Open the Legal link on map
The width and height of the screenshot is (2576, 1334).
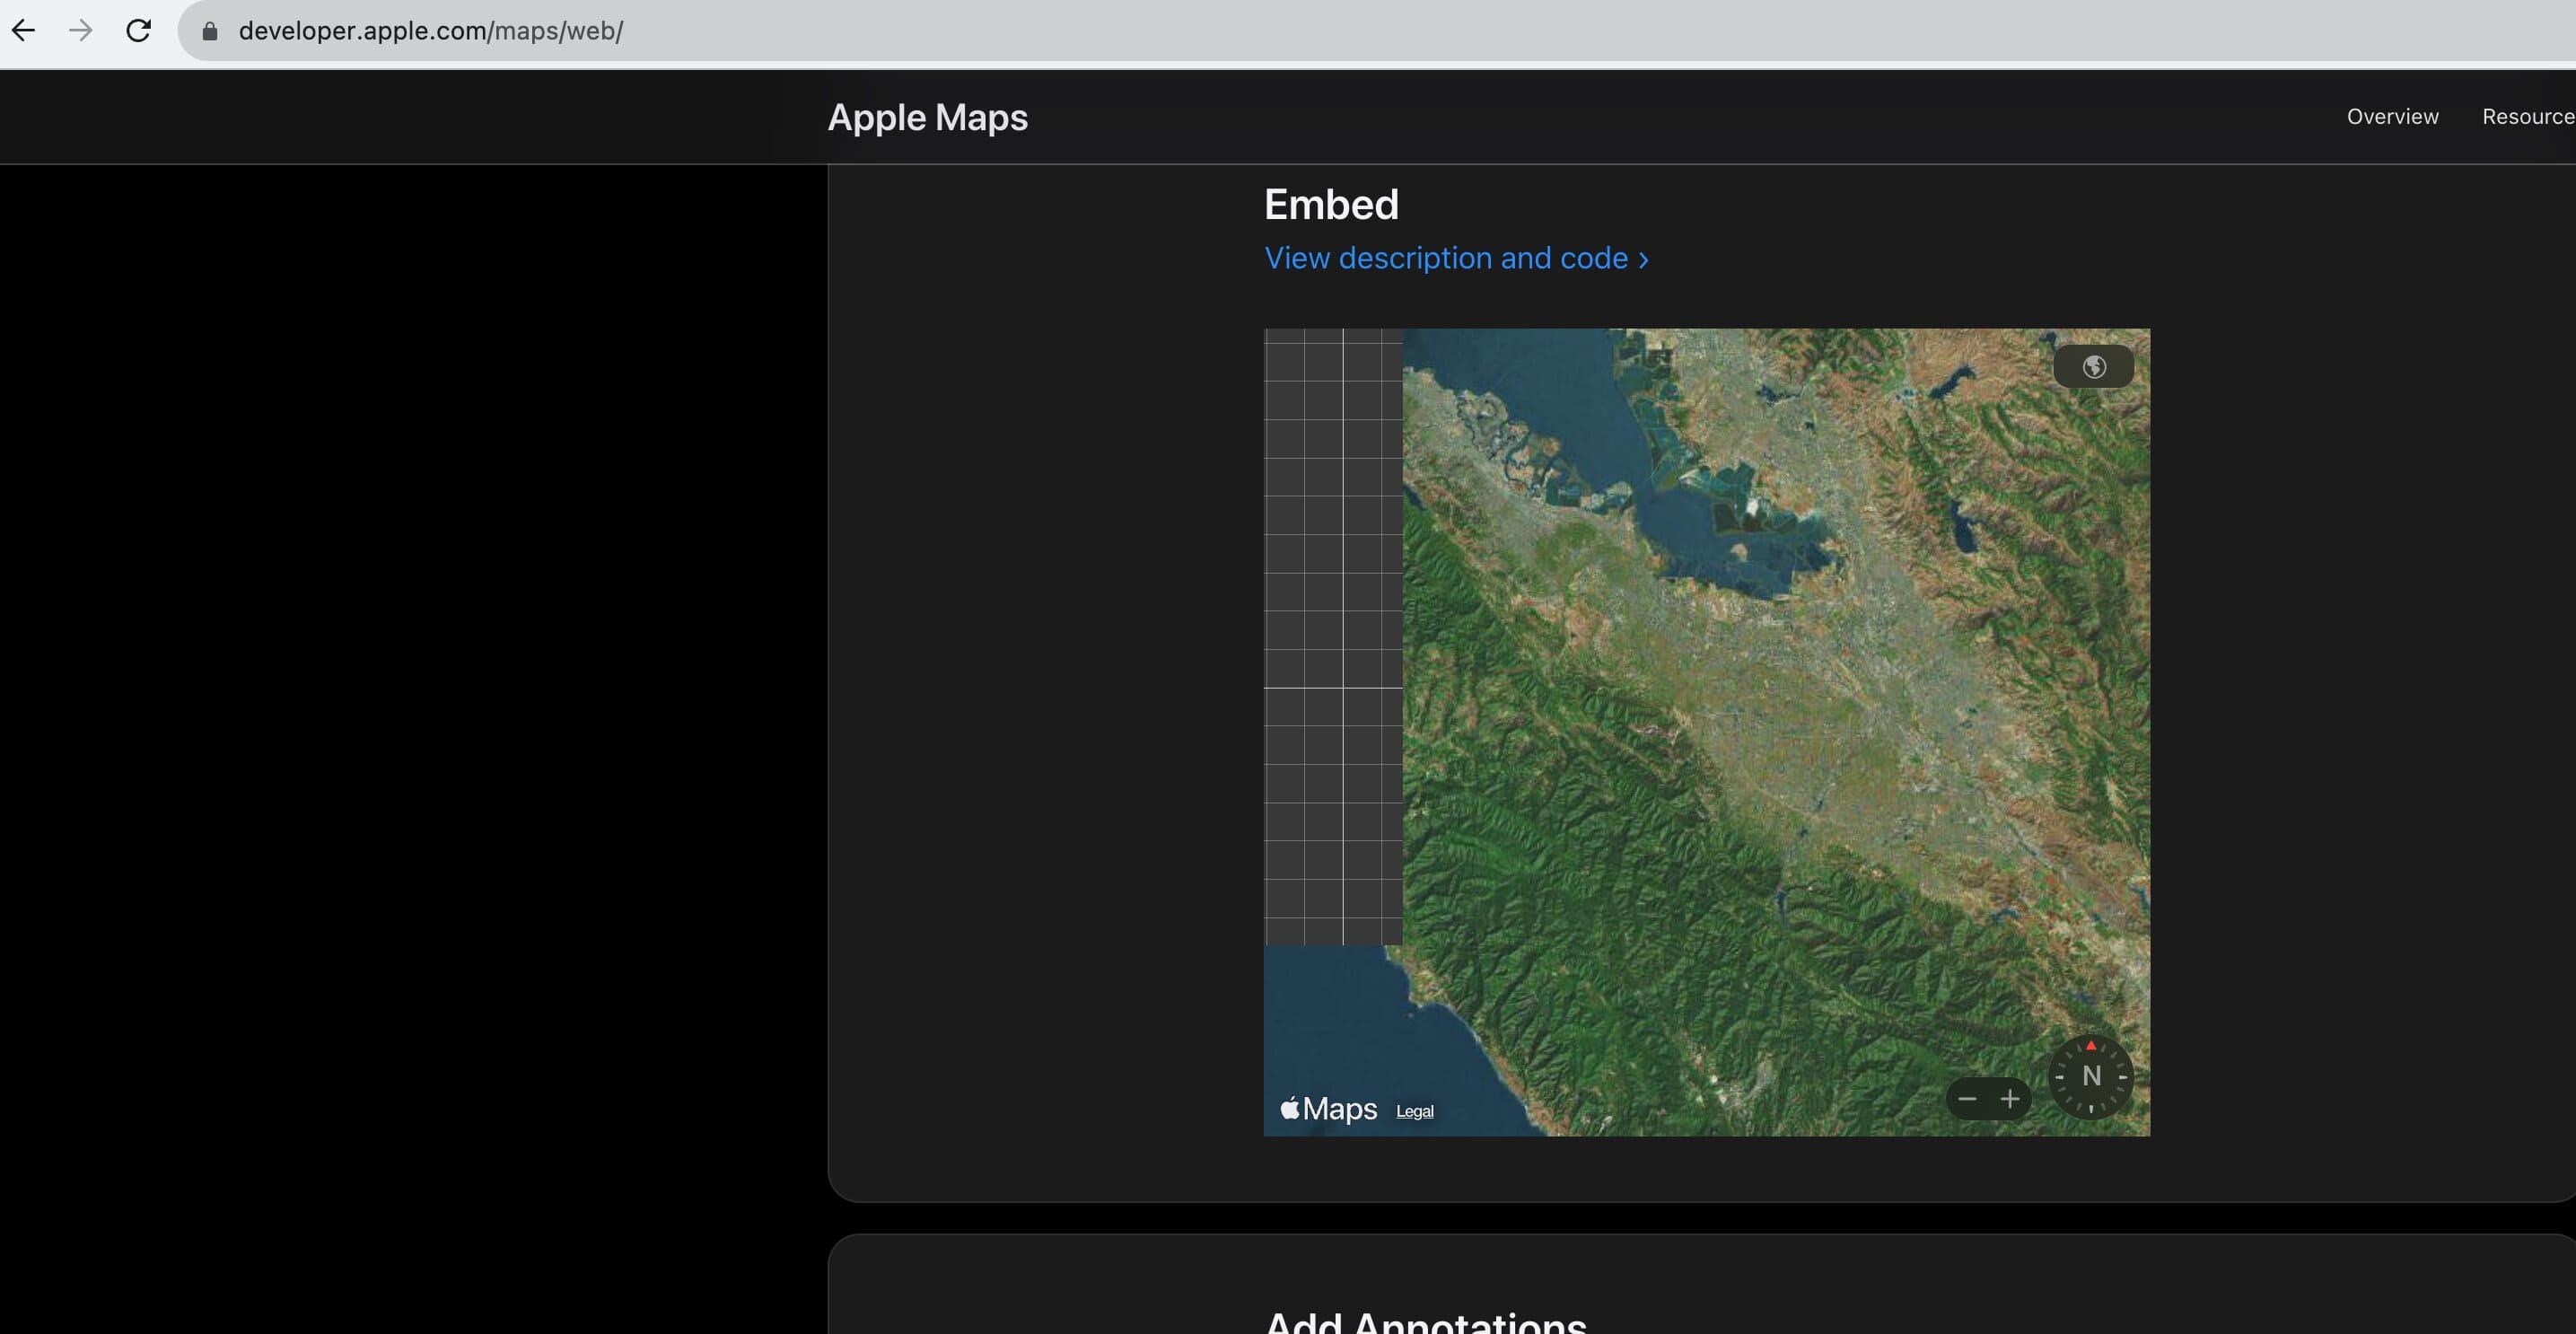click(x=1414, y=1112)
